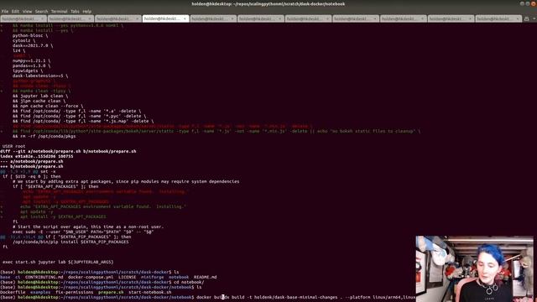Click the 'if [ $UID -eq 0 ]' line

click(32, 176)
